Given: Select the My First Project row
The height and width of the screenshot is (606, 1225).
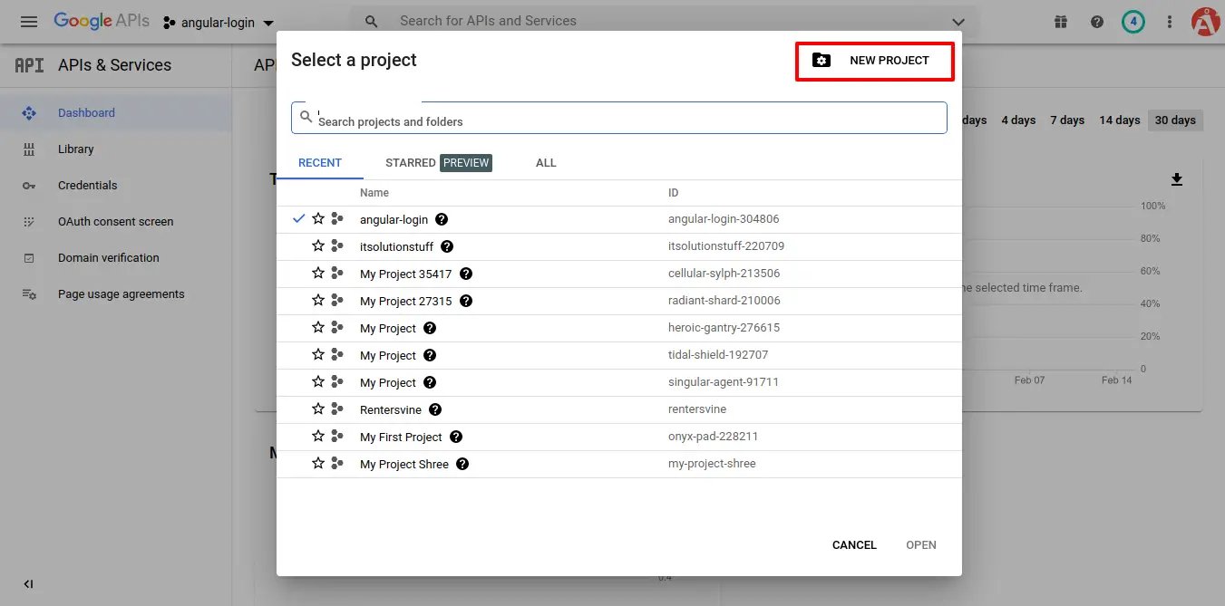Looking at the screenshot, I should click(x=401, y=437).
